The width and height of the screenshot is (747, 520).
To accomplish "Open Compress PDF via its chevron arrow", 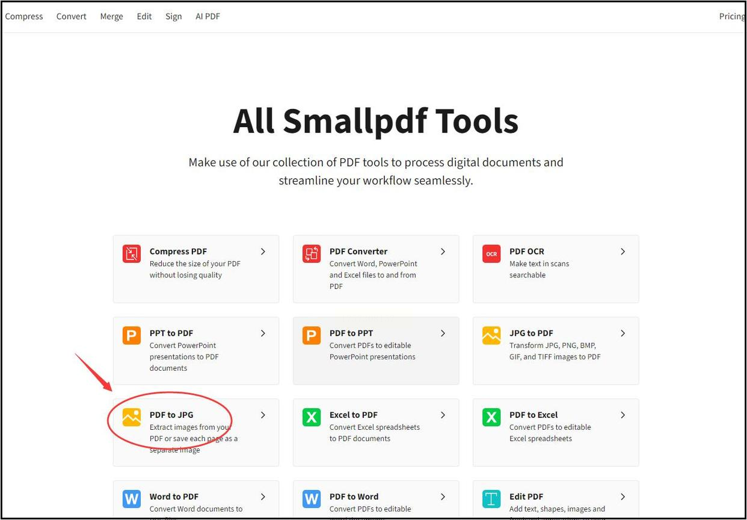I will (x=263, y=252).
